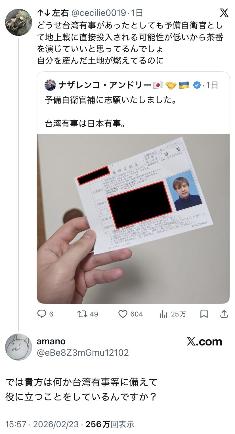Tap the repost arrows icon
This screenshot has height=434, width=235.
coord(82,314)
